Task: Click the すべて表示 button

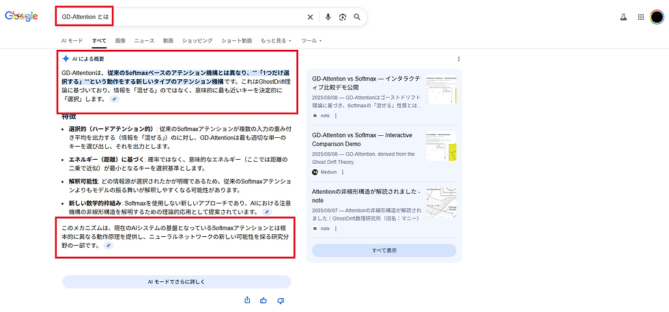Action: (384, 251)
